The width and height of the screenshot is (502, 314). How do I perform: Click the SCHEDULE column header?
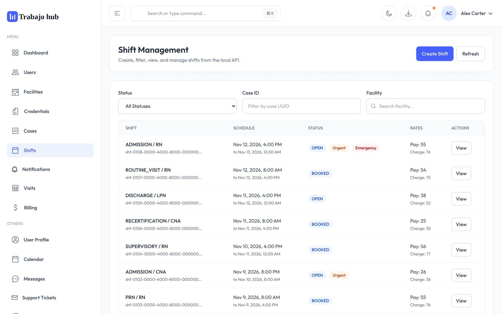click(x=244, y=128)
